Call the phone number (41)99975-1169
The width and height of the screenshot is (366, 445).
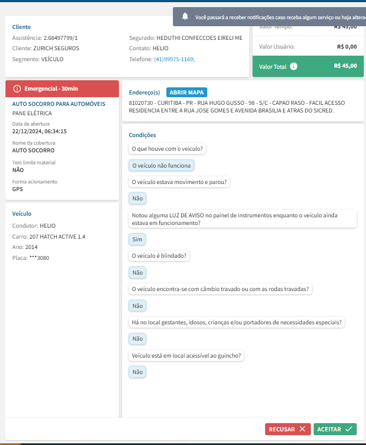click(x=174, y=59)
